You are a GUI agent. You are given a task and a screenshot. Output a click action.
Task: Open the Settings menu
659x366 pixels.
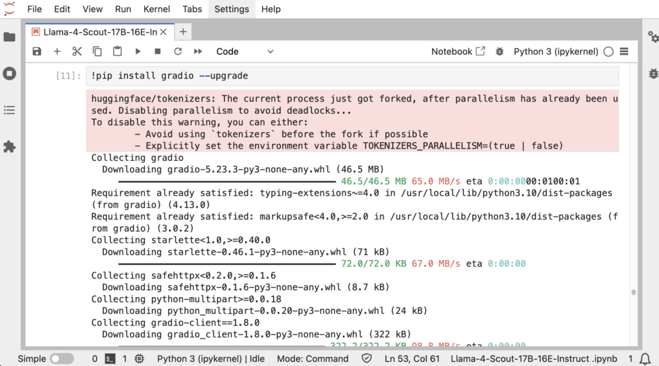[x=232, y=9]
